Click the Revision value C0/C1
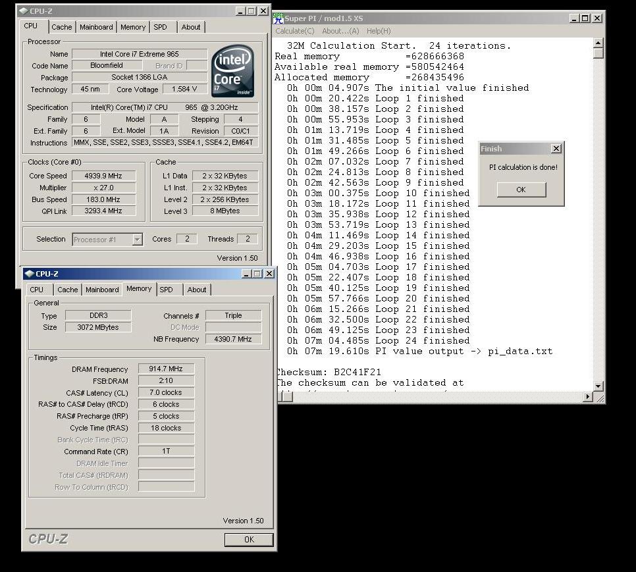 [240, 131]
